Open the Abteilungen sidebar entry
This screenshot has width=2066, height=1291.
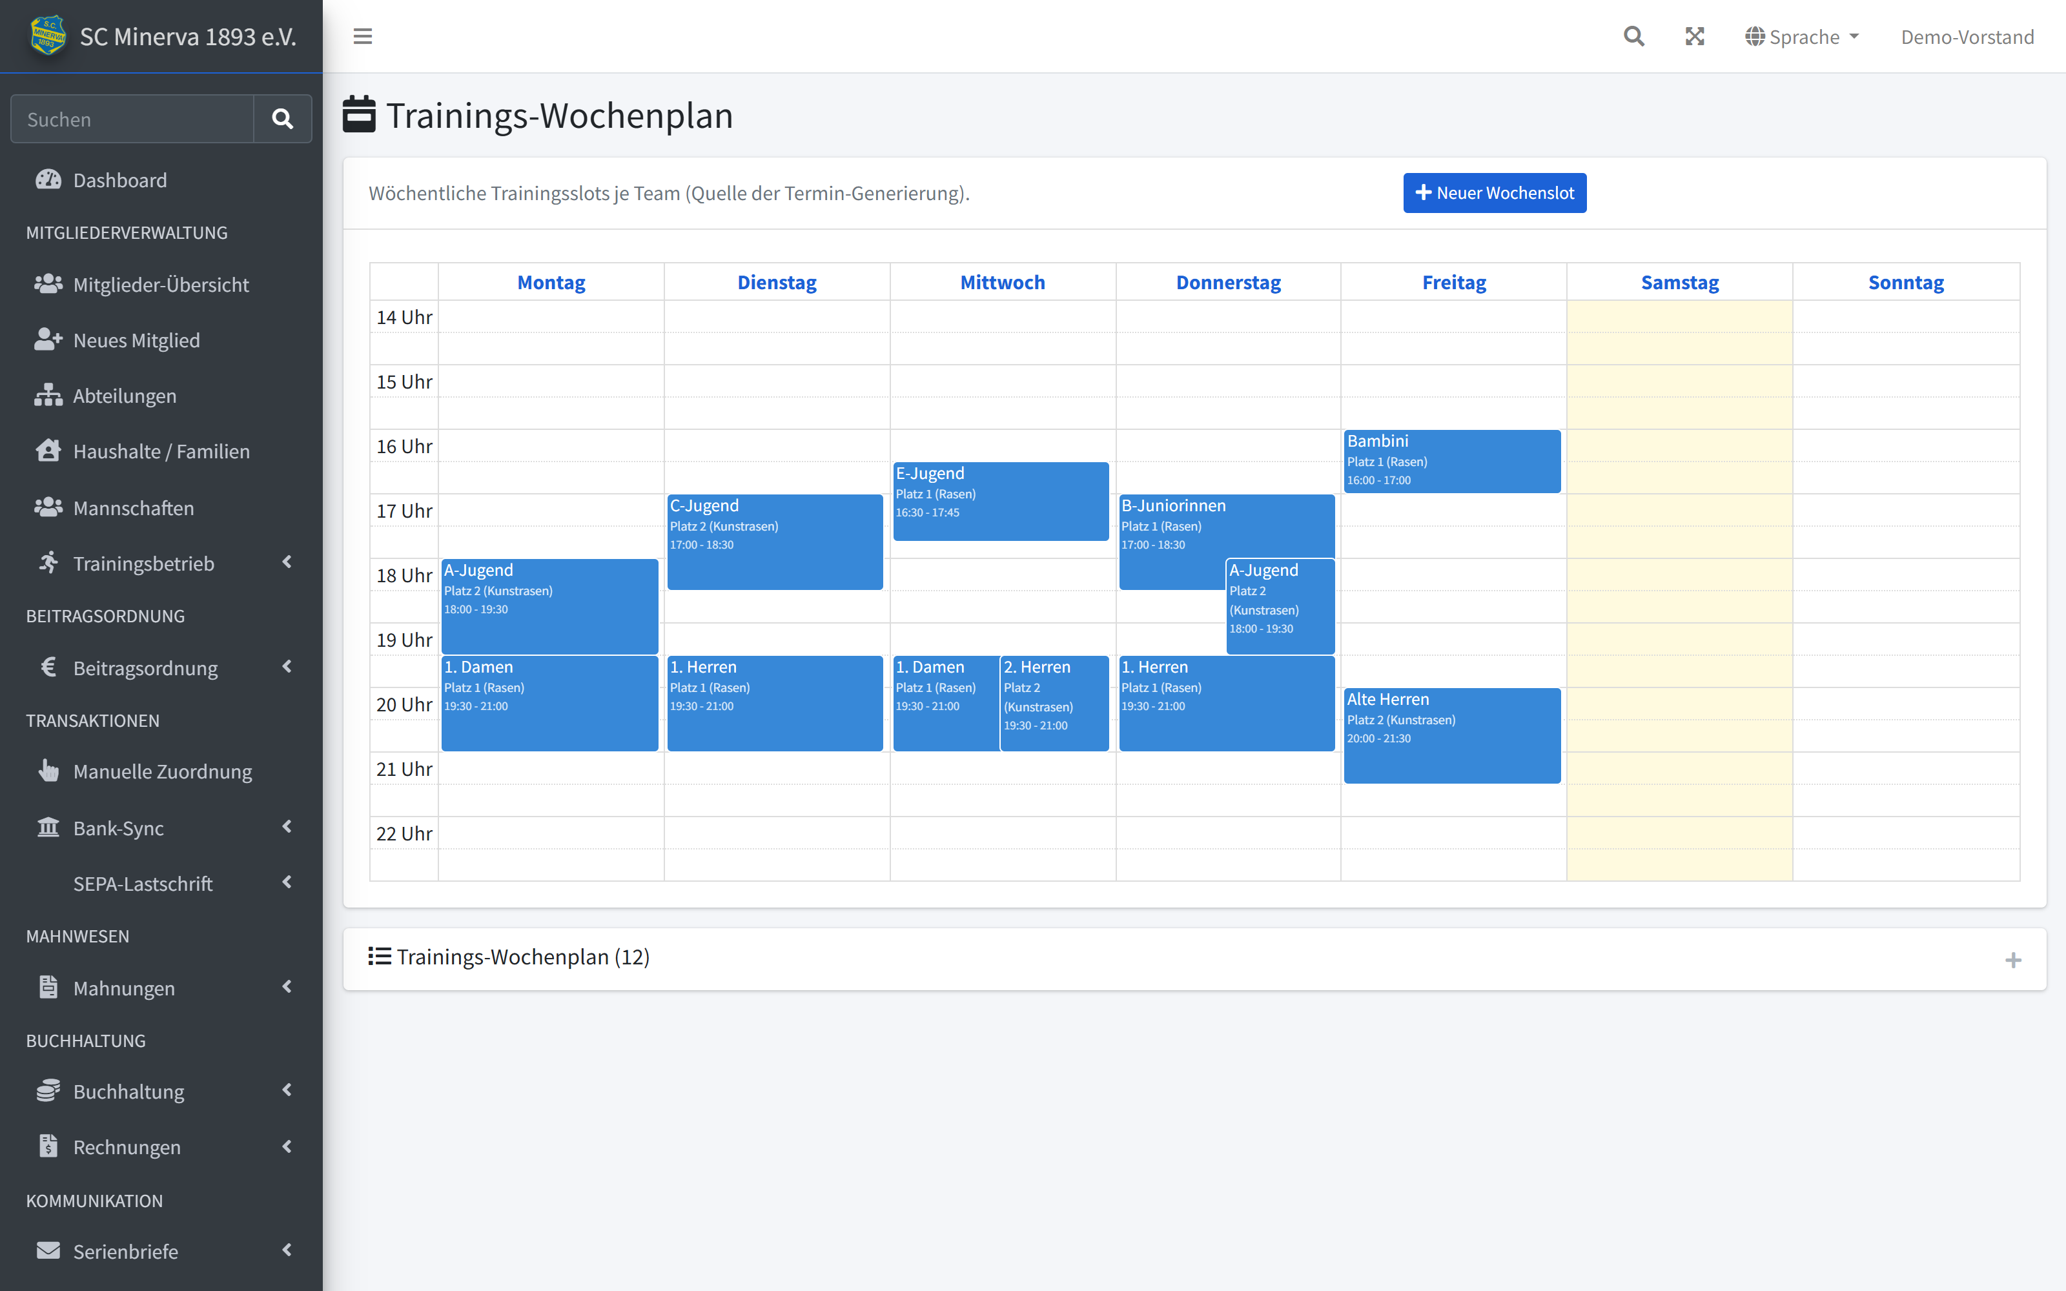click(x=161, y=395)
